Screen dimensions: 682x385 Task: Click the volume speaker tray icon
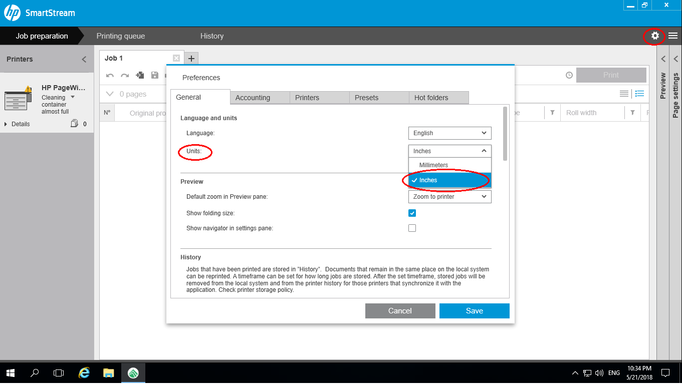(599, 373)
